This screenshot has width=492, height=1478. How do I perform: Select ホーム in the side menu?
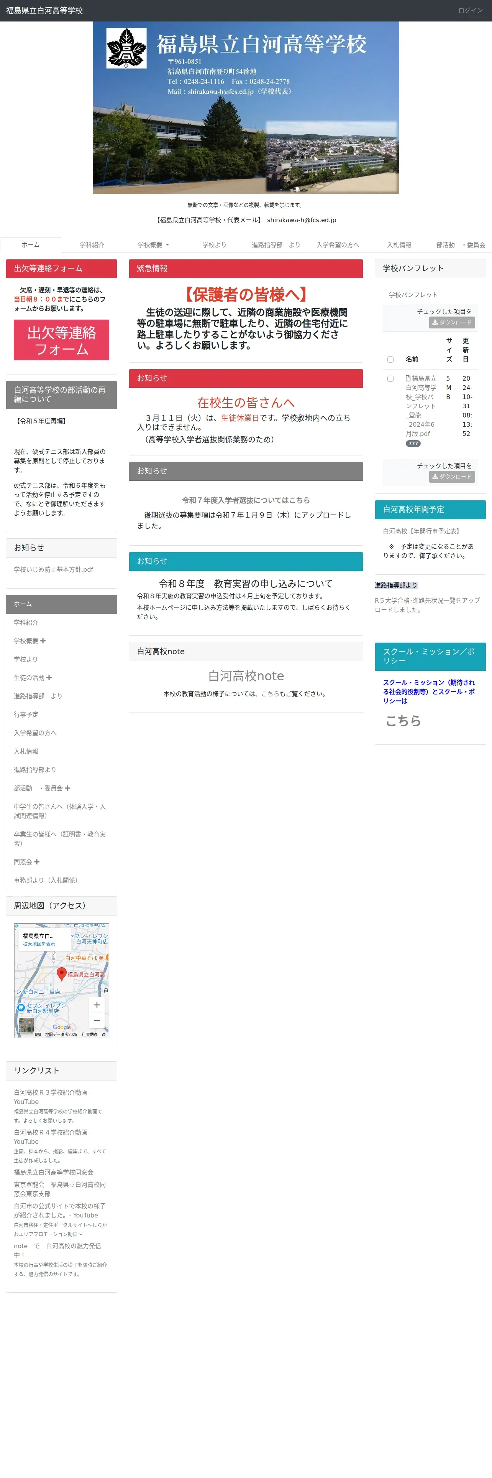point(61,604)
